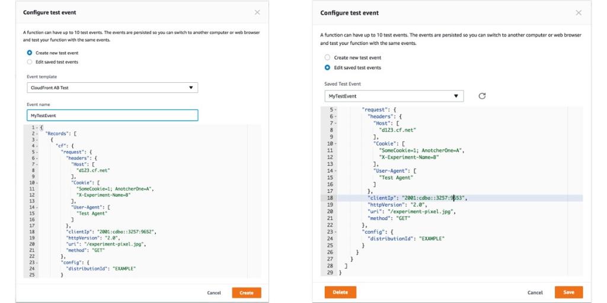Close the left Configure test event dialog
Screen dimensions: 607x303
click(x=257, y=12)
